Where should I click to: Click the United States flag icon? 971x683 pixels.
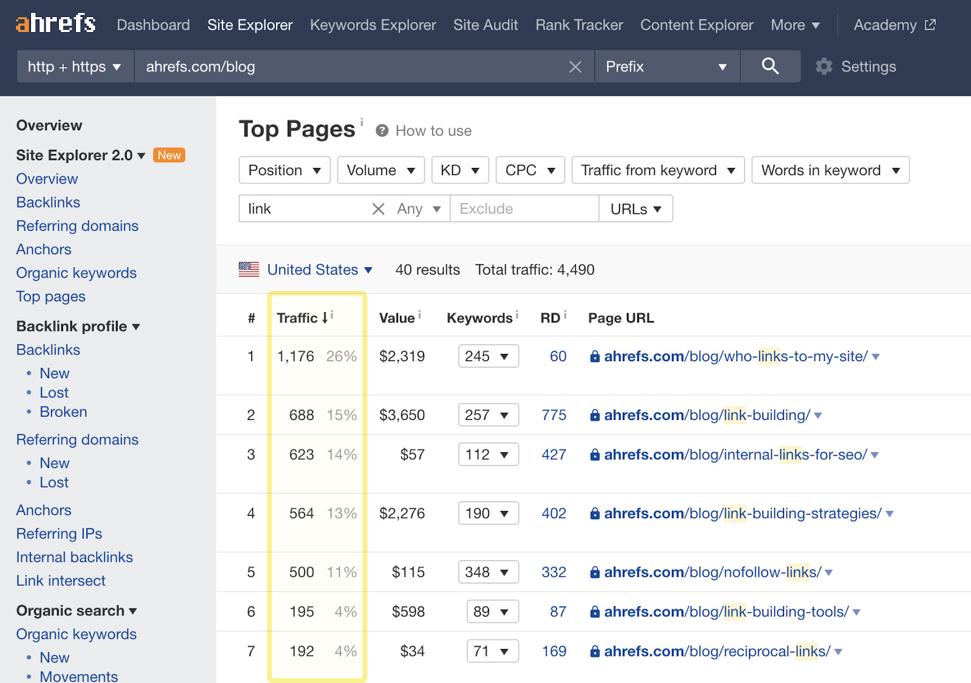click(x=249, y=269)
